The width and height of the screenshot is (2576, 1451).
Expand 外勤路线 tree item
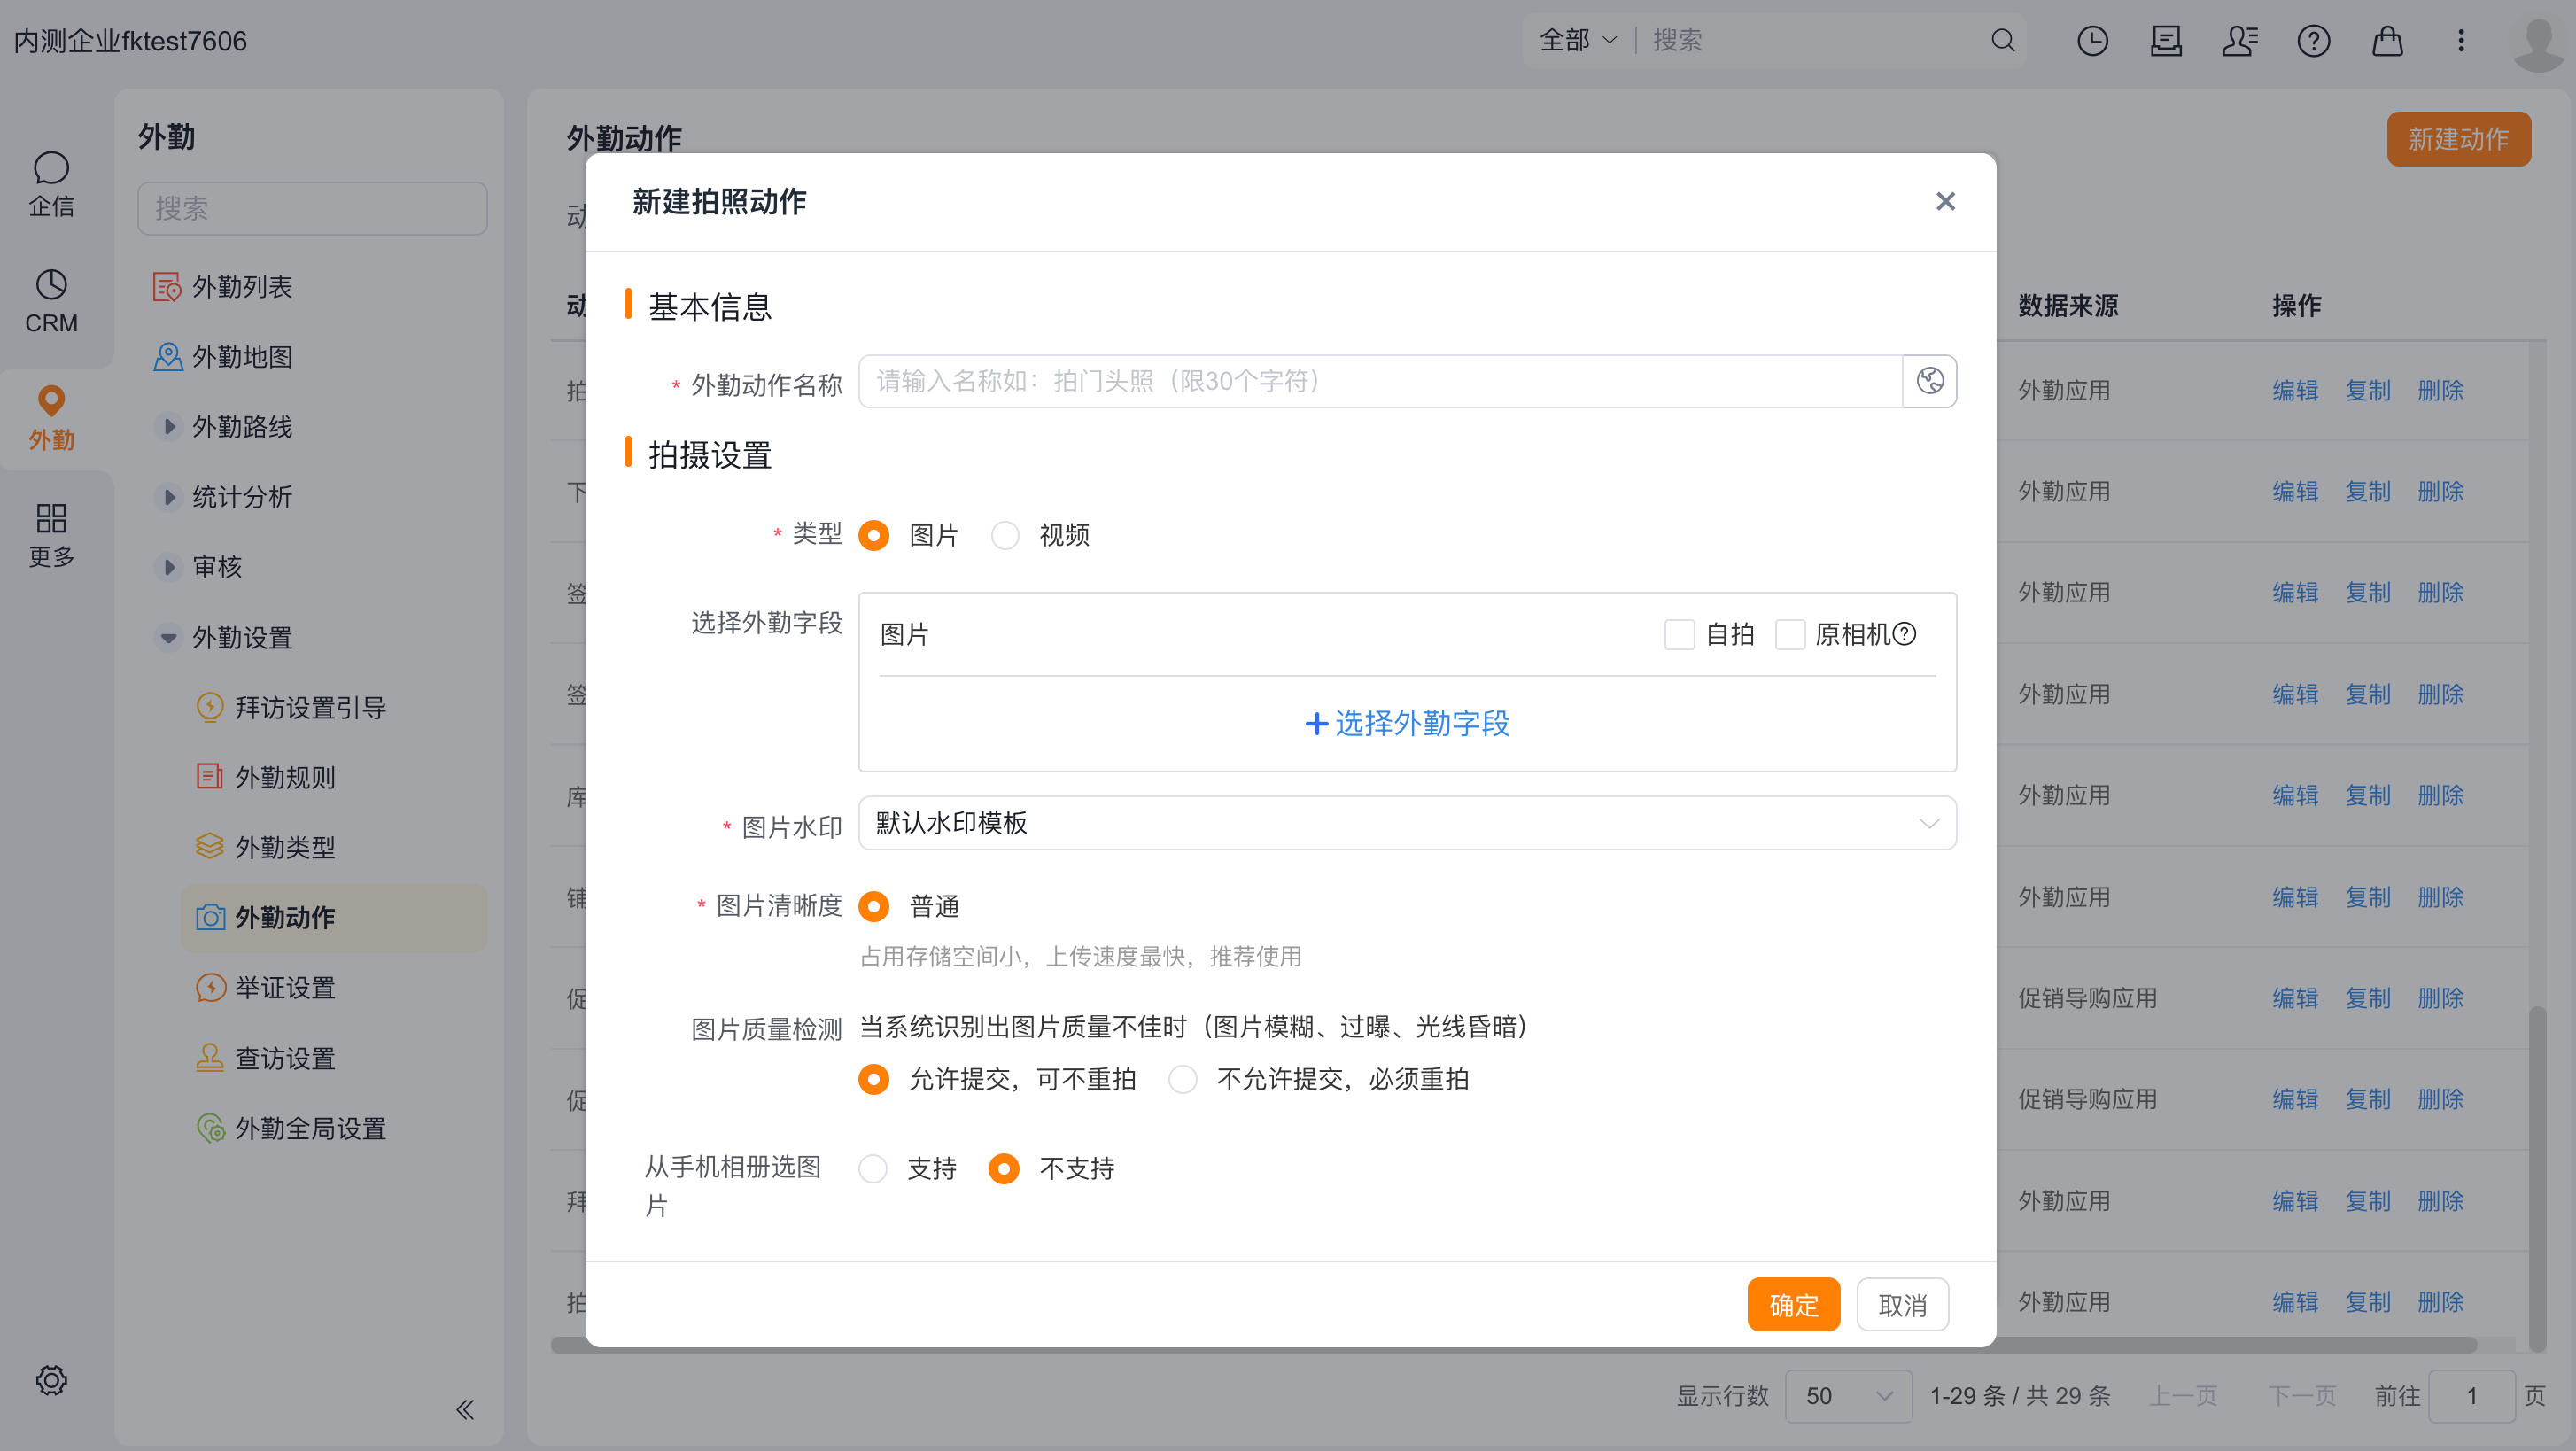pyautogui.click(x=168, y=427)
